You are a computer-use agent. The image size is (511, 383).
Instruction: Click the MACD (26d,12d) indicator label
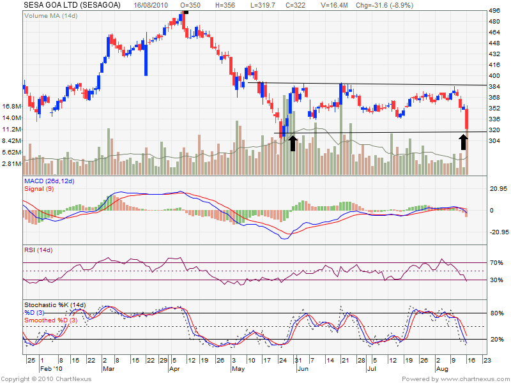pyautogui.click(x=49, y=182)
